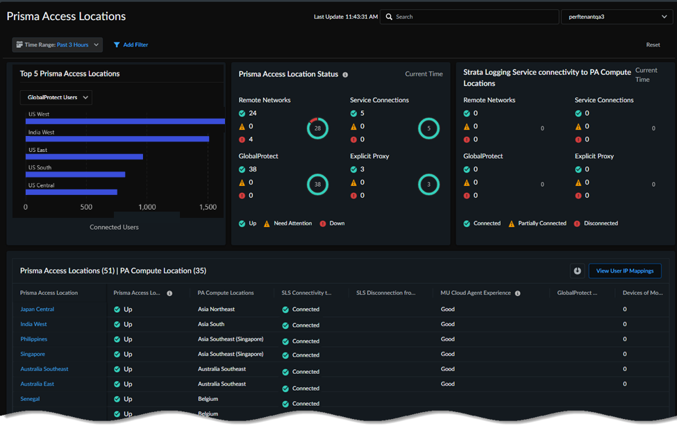
Task: Click the View User IP Mappings button
Action: 624,271
